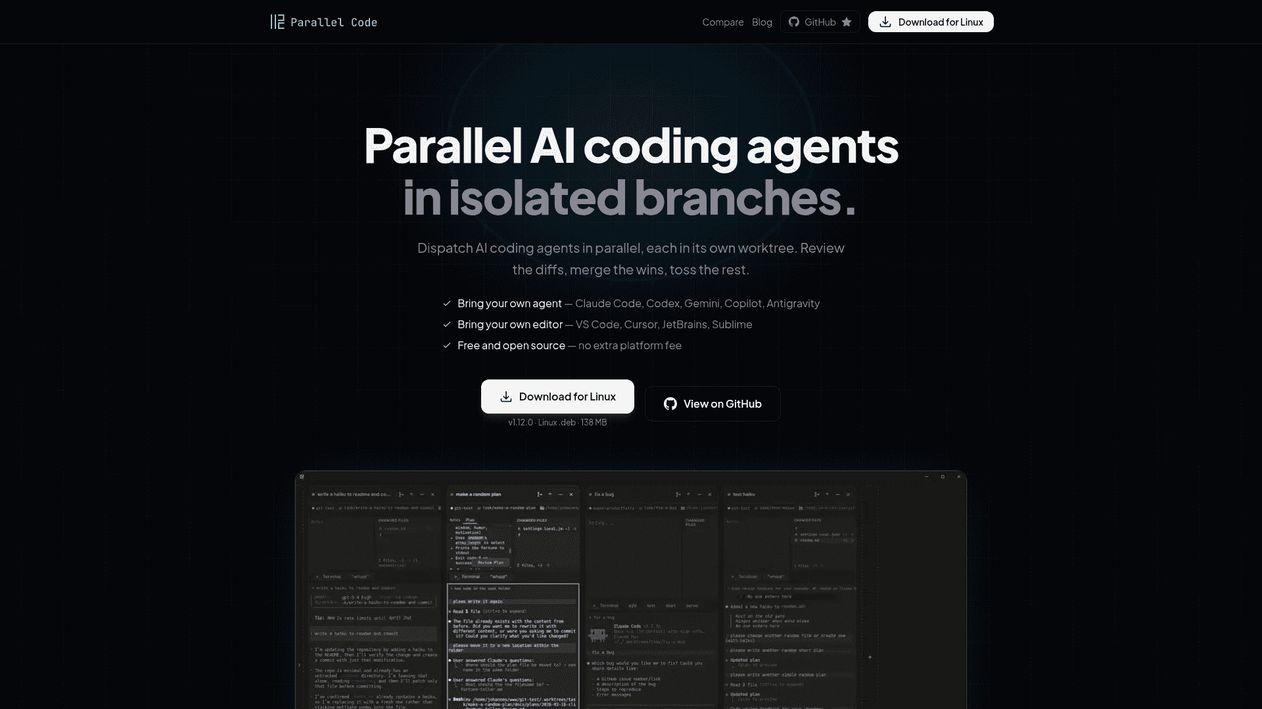Click push arrow on test haiku panel

(828, 494)
